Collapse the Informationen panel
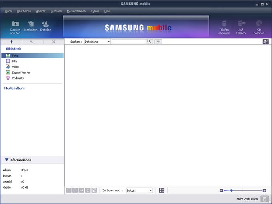Viewport: 272px width, 204px height. click(x=7, y=160)
